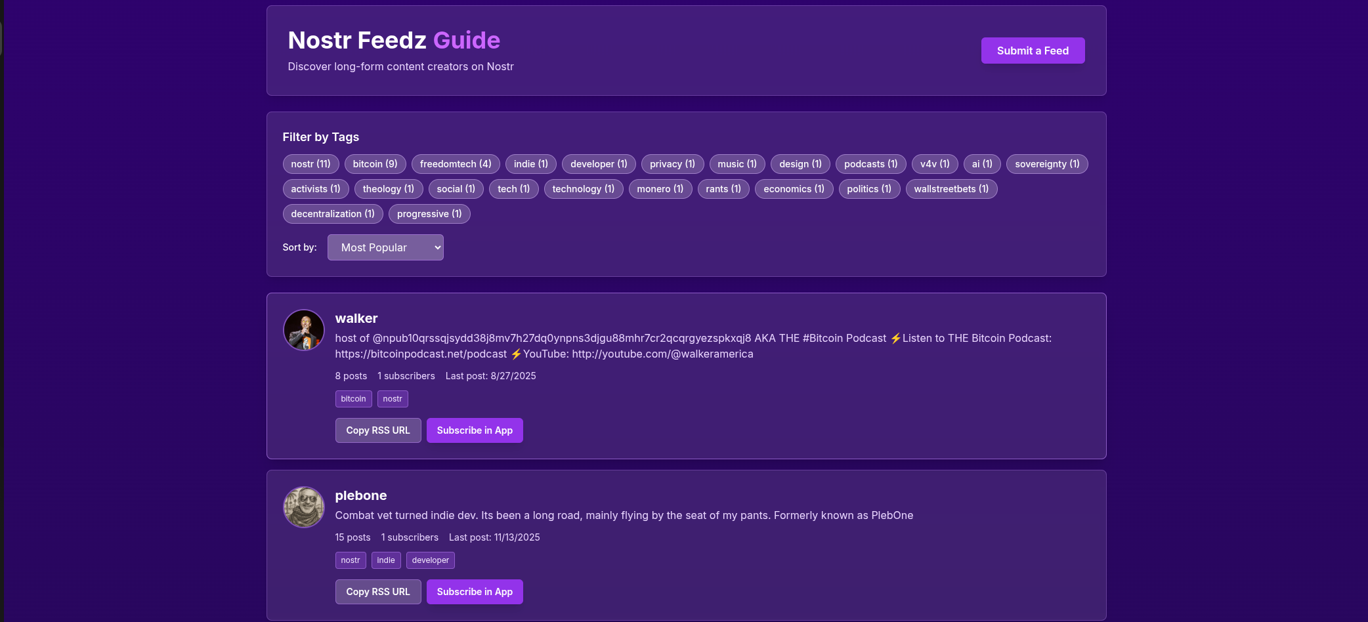This screenshot has width=1368, height=622.
Task: Select the progressive (1) tag filter
Action: pyautogui.click(x=429, y=214)
